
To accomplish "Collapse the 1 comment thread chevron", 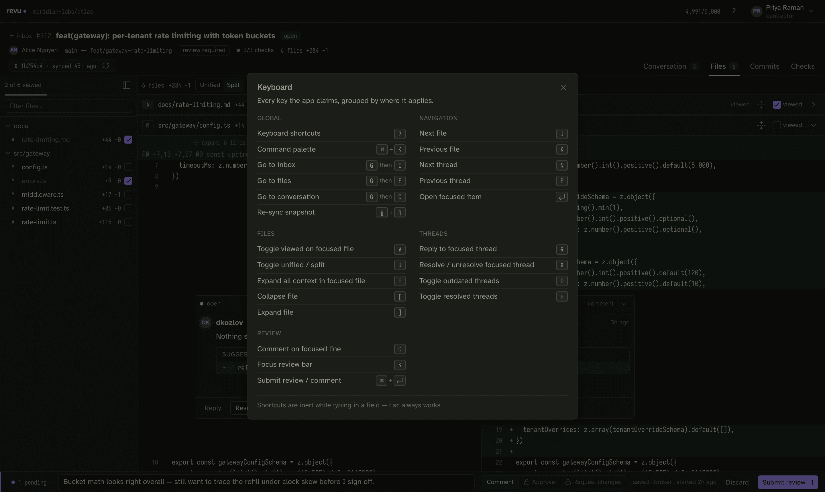I will tap(624, 304).
